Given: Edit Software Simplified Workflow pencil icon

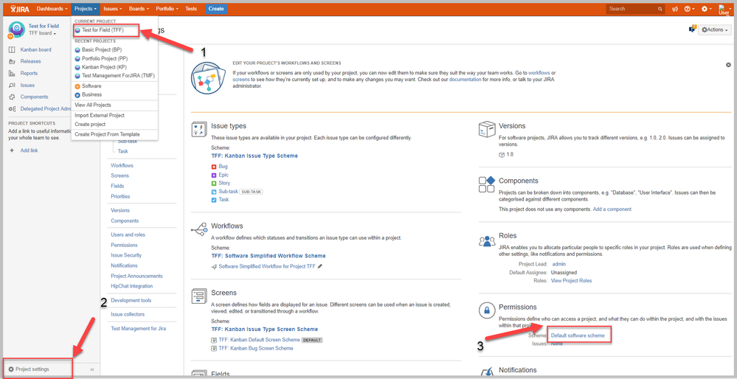Looking at the screenshot, I should pos(320,266).
